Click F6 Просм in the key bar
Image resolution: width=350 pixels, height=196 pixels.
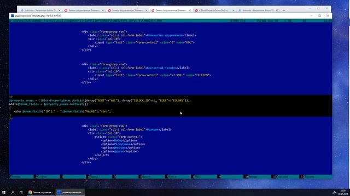pyautogui.click(x=152, y=176)
